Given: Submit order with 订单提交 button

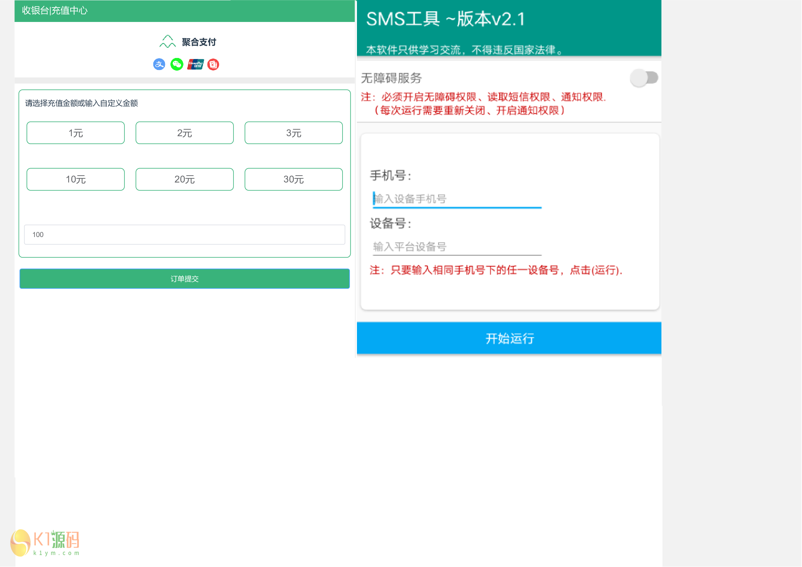Looking at the screenshot, I should click(x=184, y=279).
